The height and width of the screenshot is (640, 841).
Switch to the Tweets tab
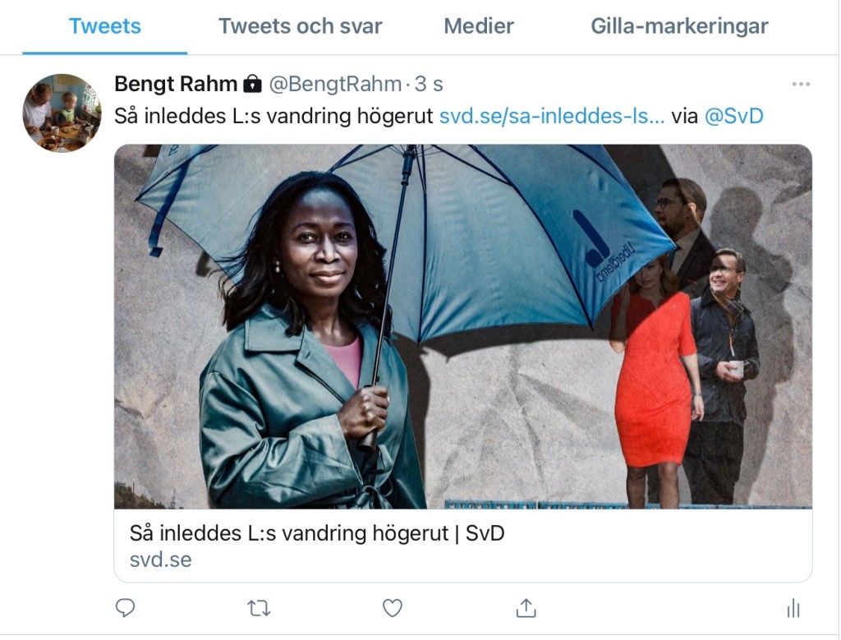(104, 26)
